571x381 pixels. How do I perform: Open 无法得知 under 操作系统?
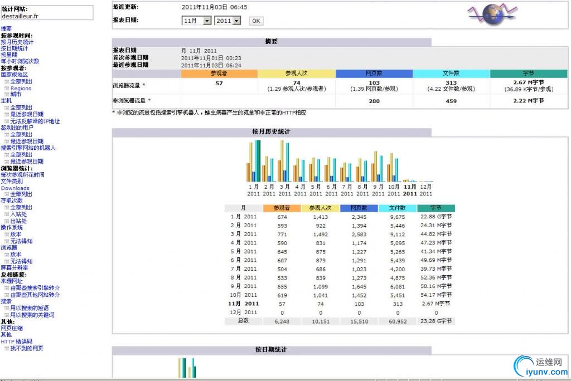click(x=21, y=241)
